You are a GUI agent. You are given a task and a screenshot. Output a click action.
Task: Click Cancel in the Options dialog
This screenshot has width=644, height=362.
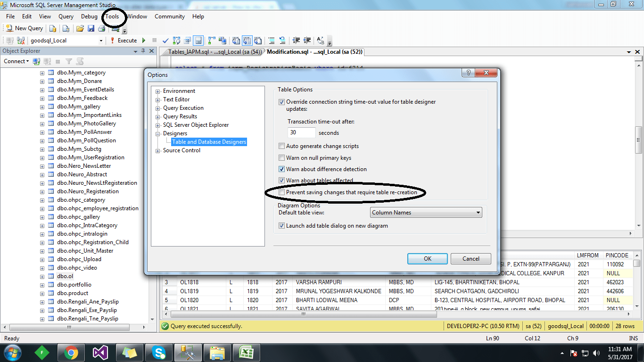(471, 259)
